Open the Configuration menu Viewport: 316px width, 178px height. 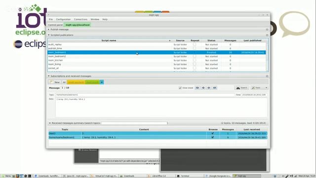pyautogui.click(x=63, y=19)
